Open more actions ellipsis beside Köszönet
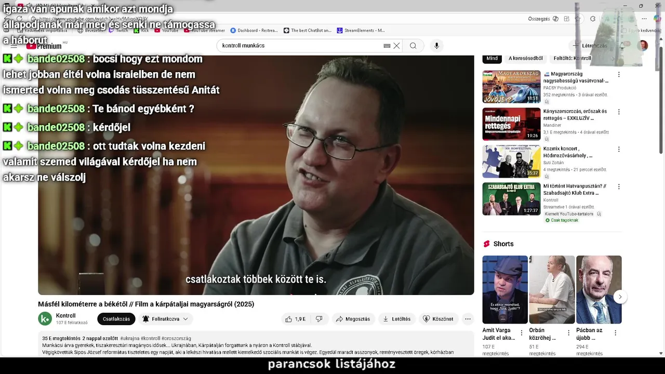The height and width of the screenshot is (374, 665). tap(468, 319)
